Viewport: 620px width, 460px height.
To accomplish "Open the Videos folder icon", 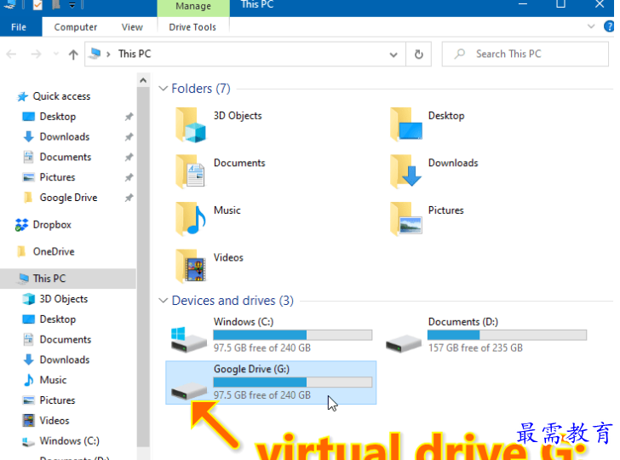I will tap(191, 266).
